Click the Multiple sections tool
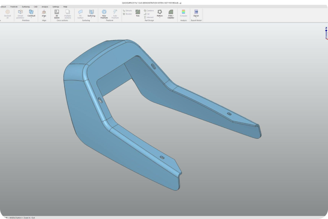This screenshot has width=328, height=219. (67, 13)
